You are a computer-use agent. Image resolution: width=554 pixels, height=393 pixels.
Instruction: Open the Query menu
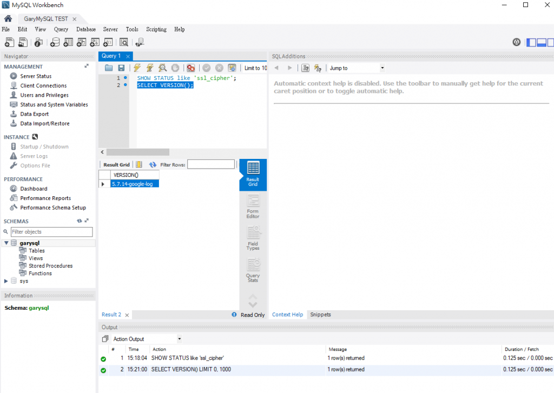pos(61,29)
